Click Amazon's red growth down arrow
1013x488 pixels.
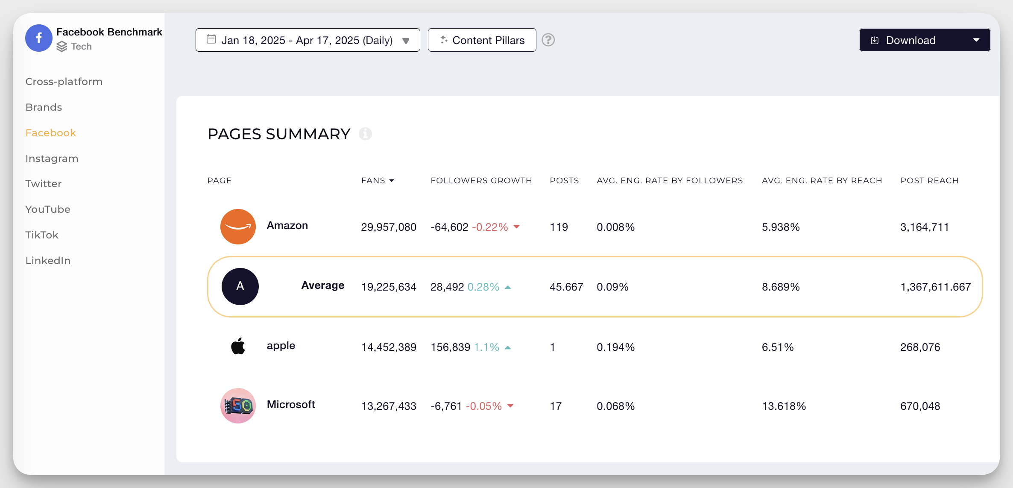click(x=517, y=227)
